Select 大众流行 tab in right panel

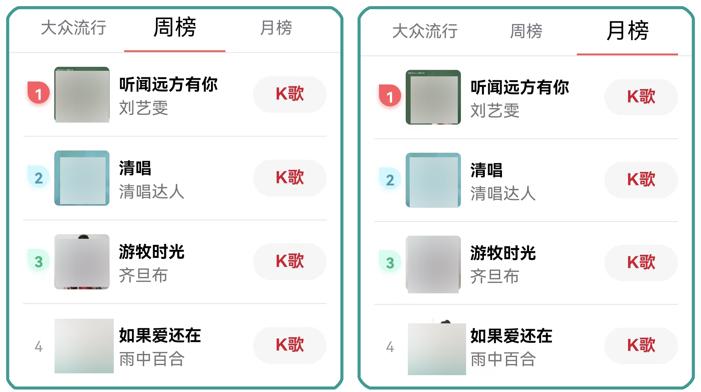tap(425, 31)
